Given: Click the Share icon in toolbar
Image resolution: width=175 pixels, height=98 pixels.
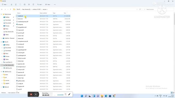Looking at the screenshot, I should click(x=29, y=5).
